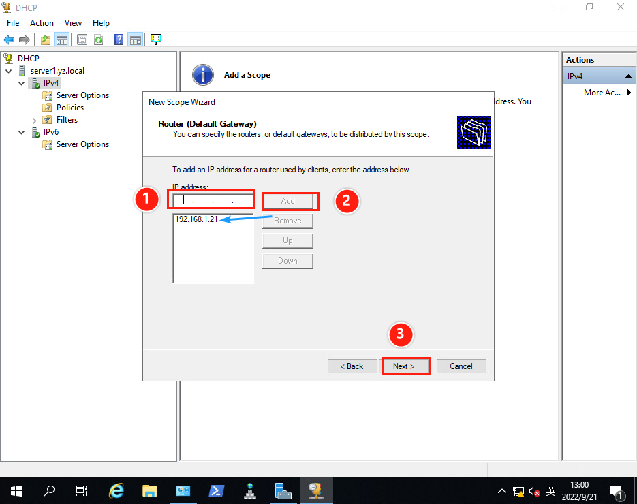
Task: Toggle Show/Hide Action Pane toolbar icon
Action: (x=136, y=40)
